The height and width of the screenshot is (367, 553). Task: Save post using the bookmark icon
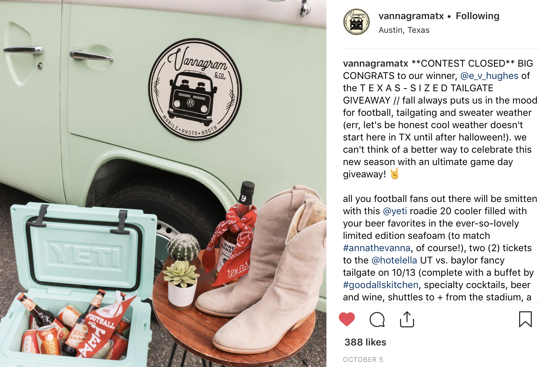click(x=525, y=319)
